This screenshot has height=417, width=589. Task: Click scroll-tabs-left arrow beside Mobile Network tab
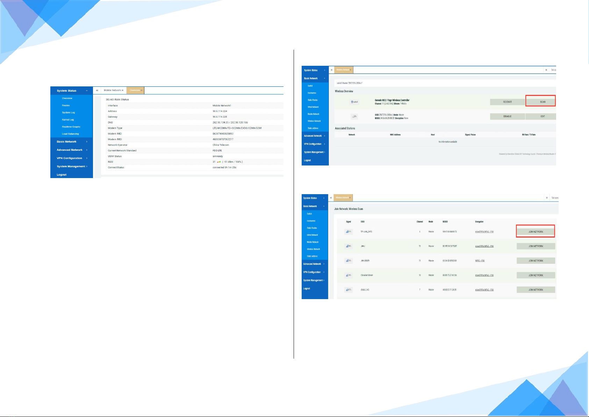pos(97,90)
